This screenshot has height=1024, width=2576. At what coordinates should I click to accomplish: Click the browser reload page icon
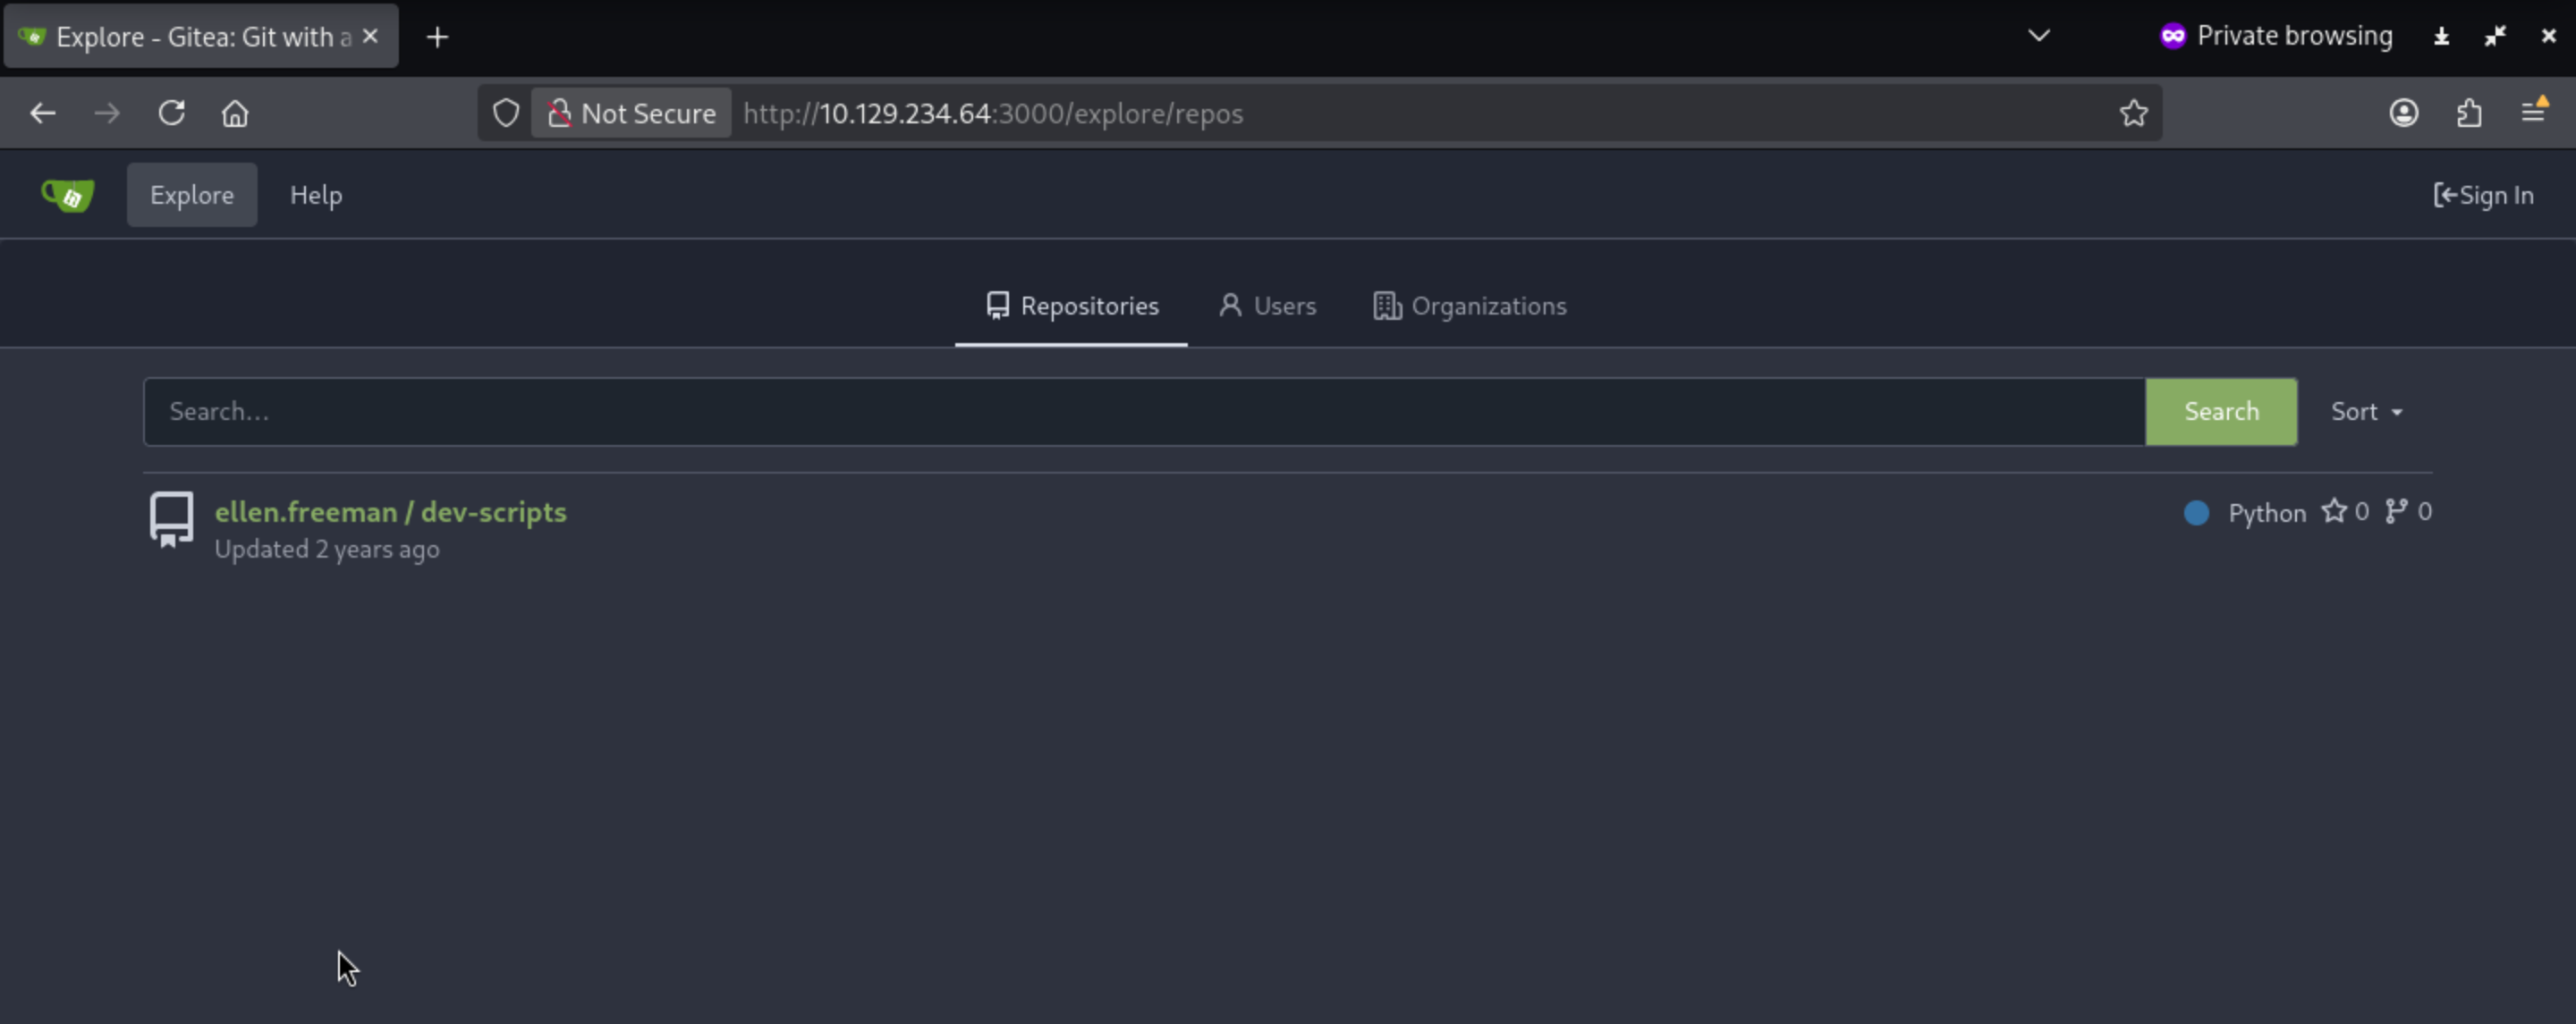[x=171, y=113]
